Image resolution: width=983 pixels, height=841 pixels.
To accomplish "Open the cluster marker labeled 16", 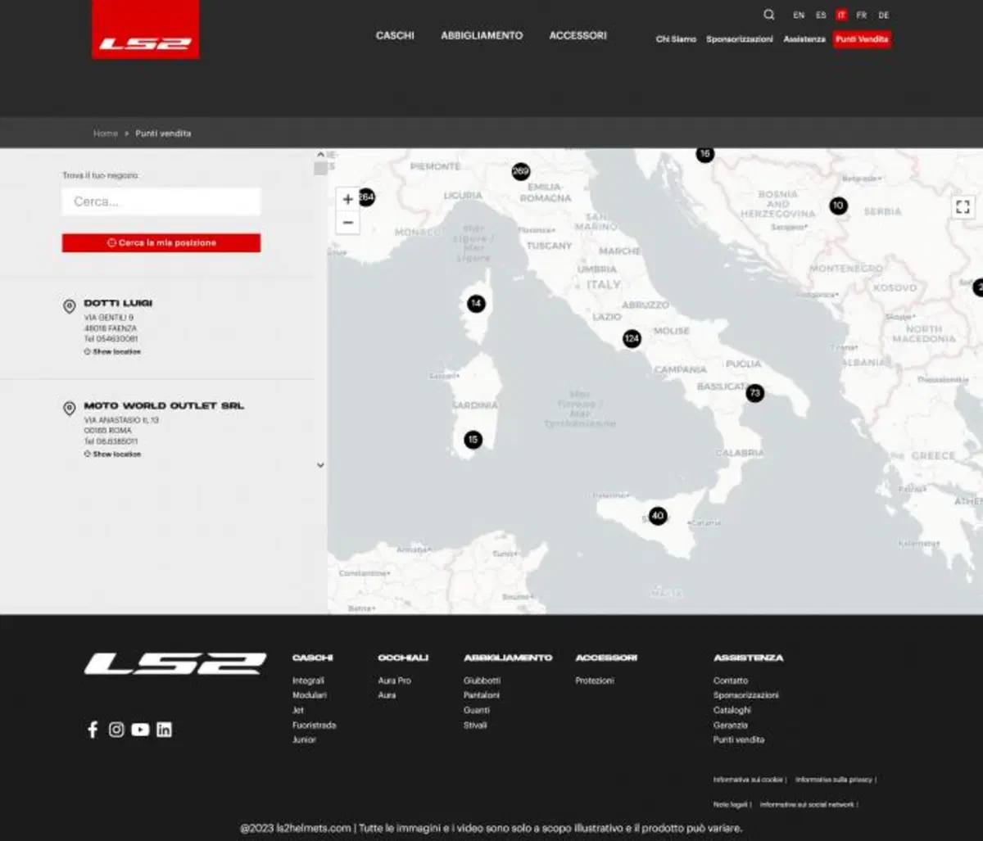I will pyautogui.click(x=704, y=154).
